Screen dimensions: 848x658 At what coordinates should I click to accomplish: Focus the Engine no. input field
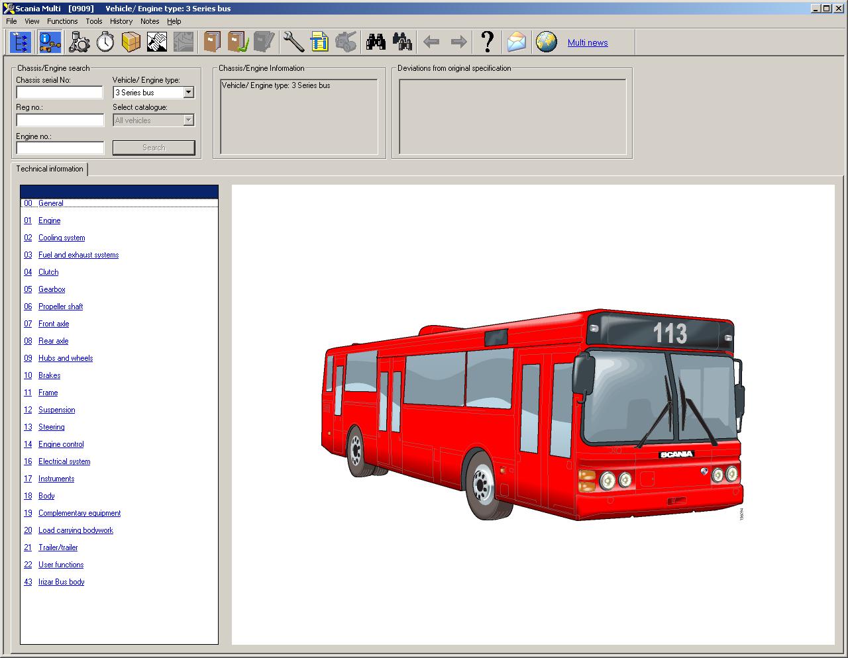coord(60,148)
